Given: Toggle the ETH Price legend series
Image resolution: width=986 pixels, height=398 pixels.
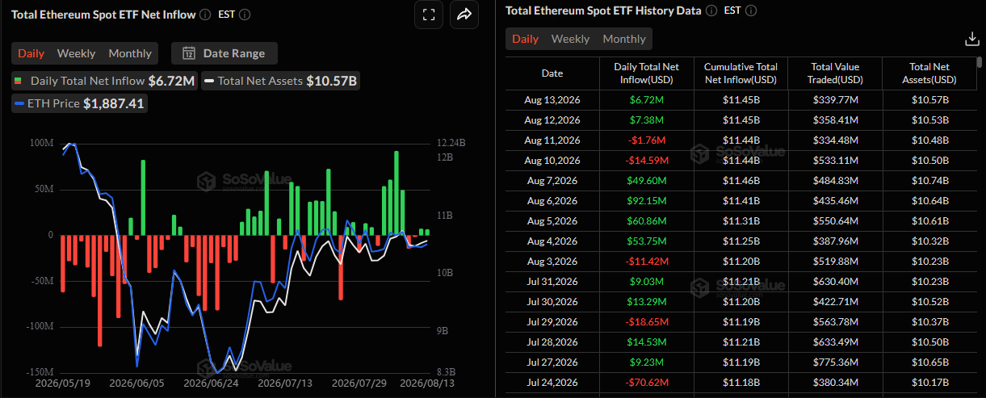Looking at the screenshot, I should point(78,103).
